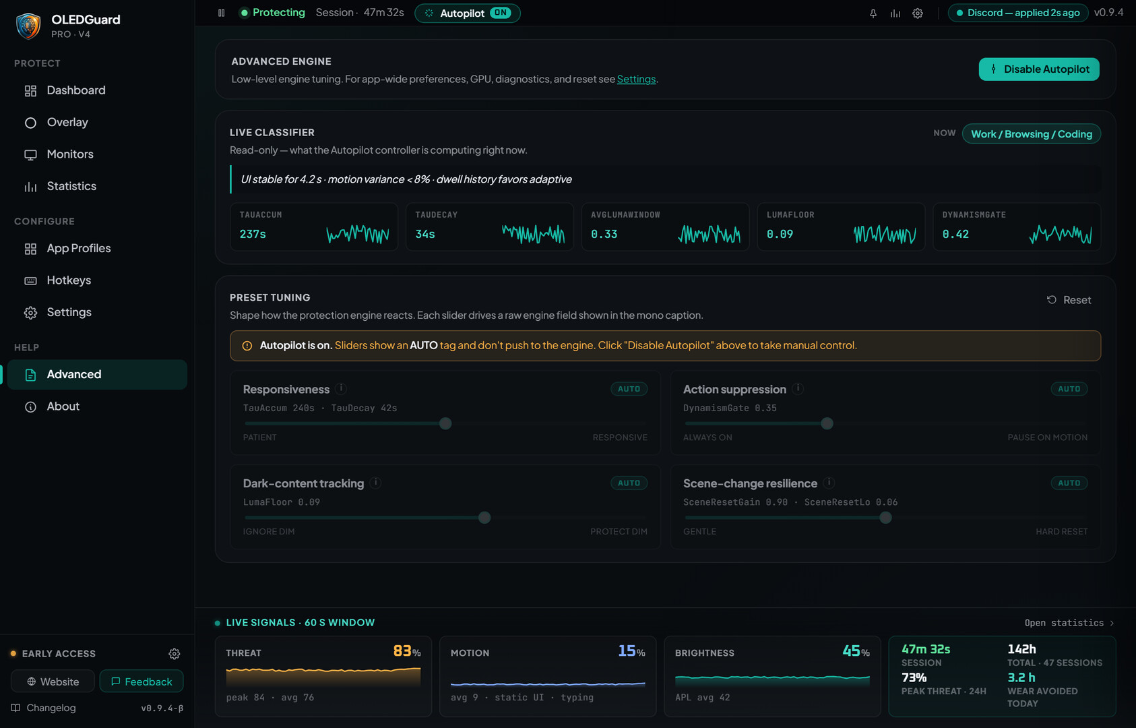Viewport: 1136px width, 728px height.
Task: Show info for Action suppression
Action: pos(798,388)
